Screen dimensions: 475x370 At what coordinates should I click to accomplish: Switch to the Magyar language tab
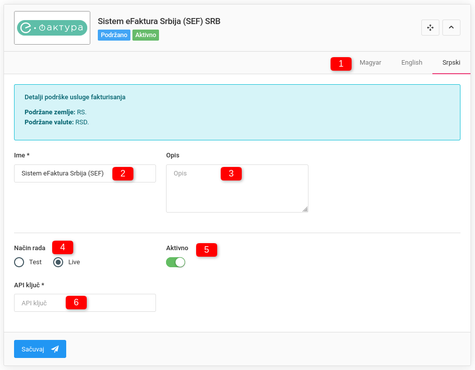370,63
